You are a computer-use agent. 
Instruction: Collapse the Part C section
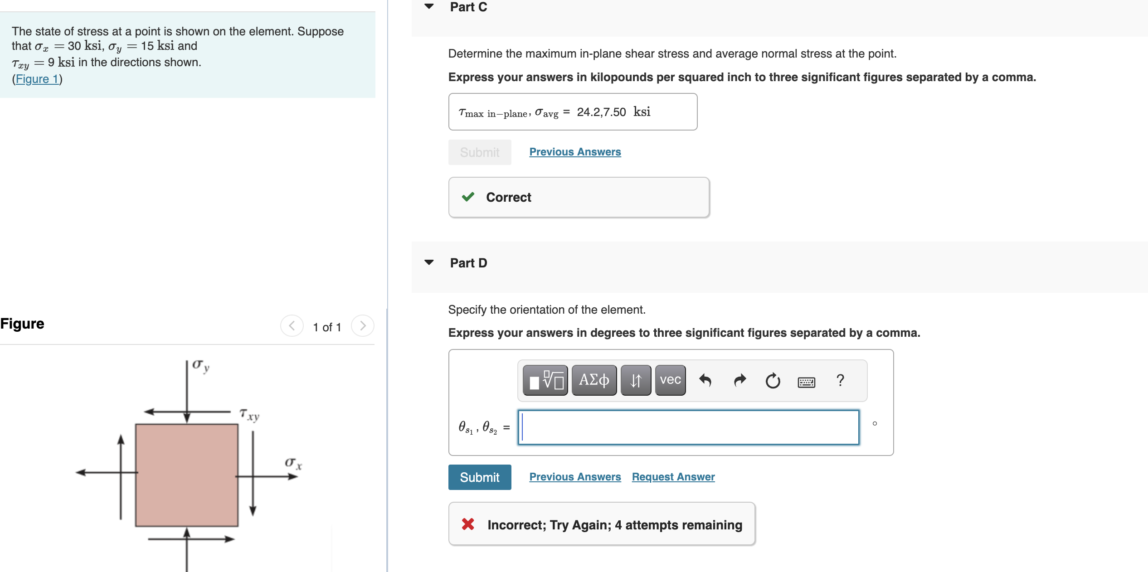coord(429,6)
